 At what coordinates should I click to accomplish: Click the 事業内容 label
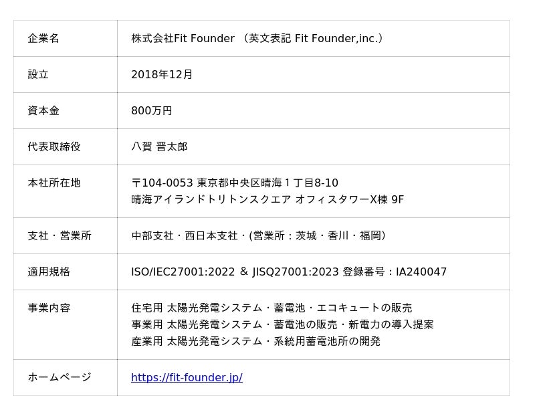pyautogui.click(x=49, y=308)
